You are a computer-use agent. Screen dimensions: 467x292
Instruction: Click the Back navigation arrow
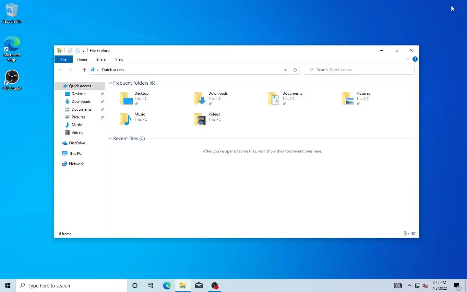coord(61,70)
